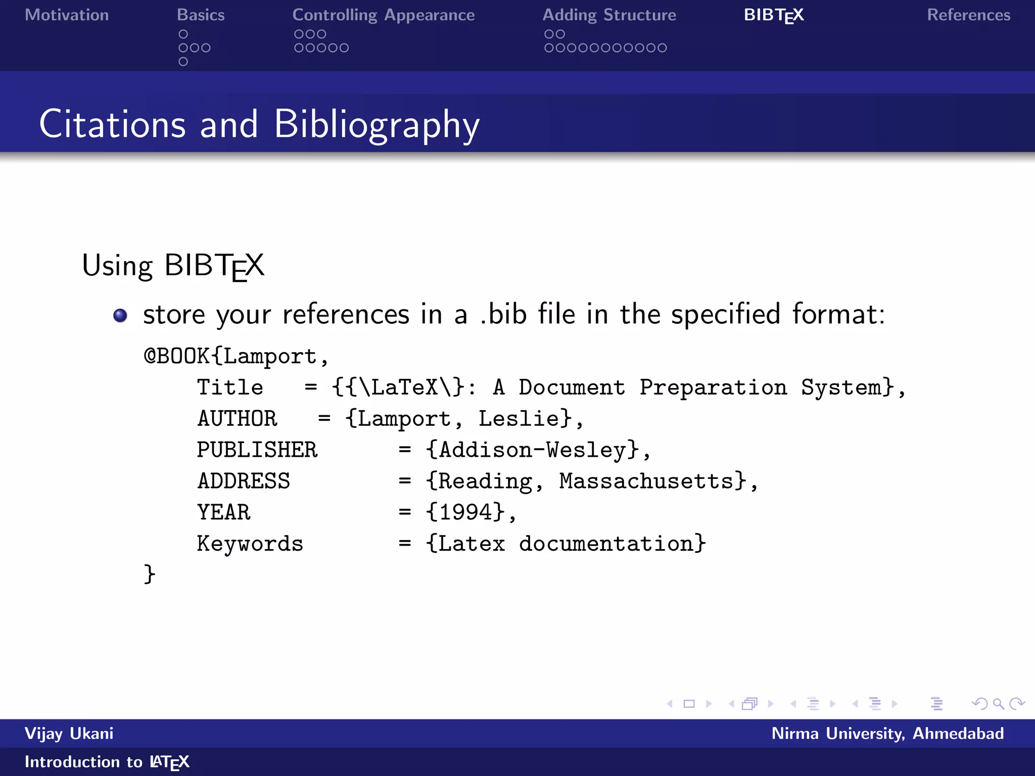Click the YEAR = {1994} line
This screenshot has width=1035, height=776.
click(x=357, y=513)
